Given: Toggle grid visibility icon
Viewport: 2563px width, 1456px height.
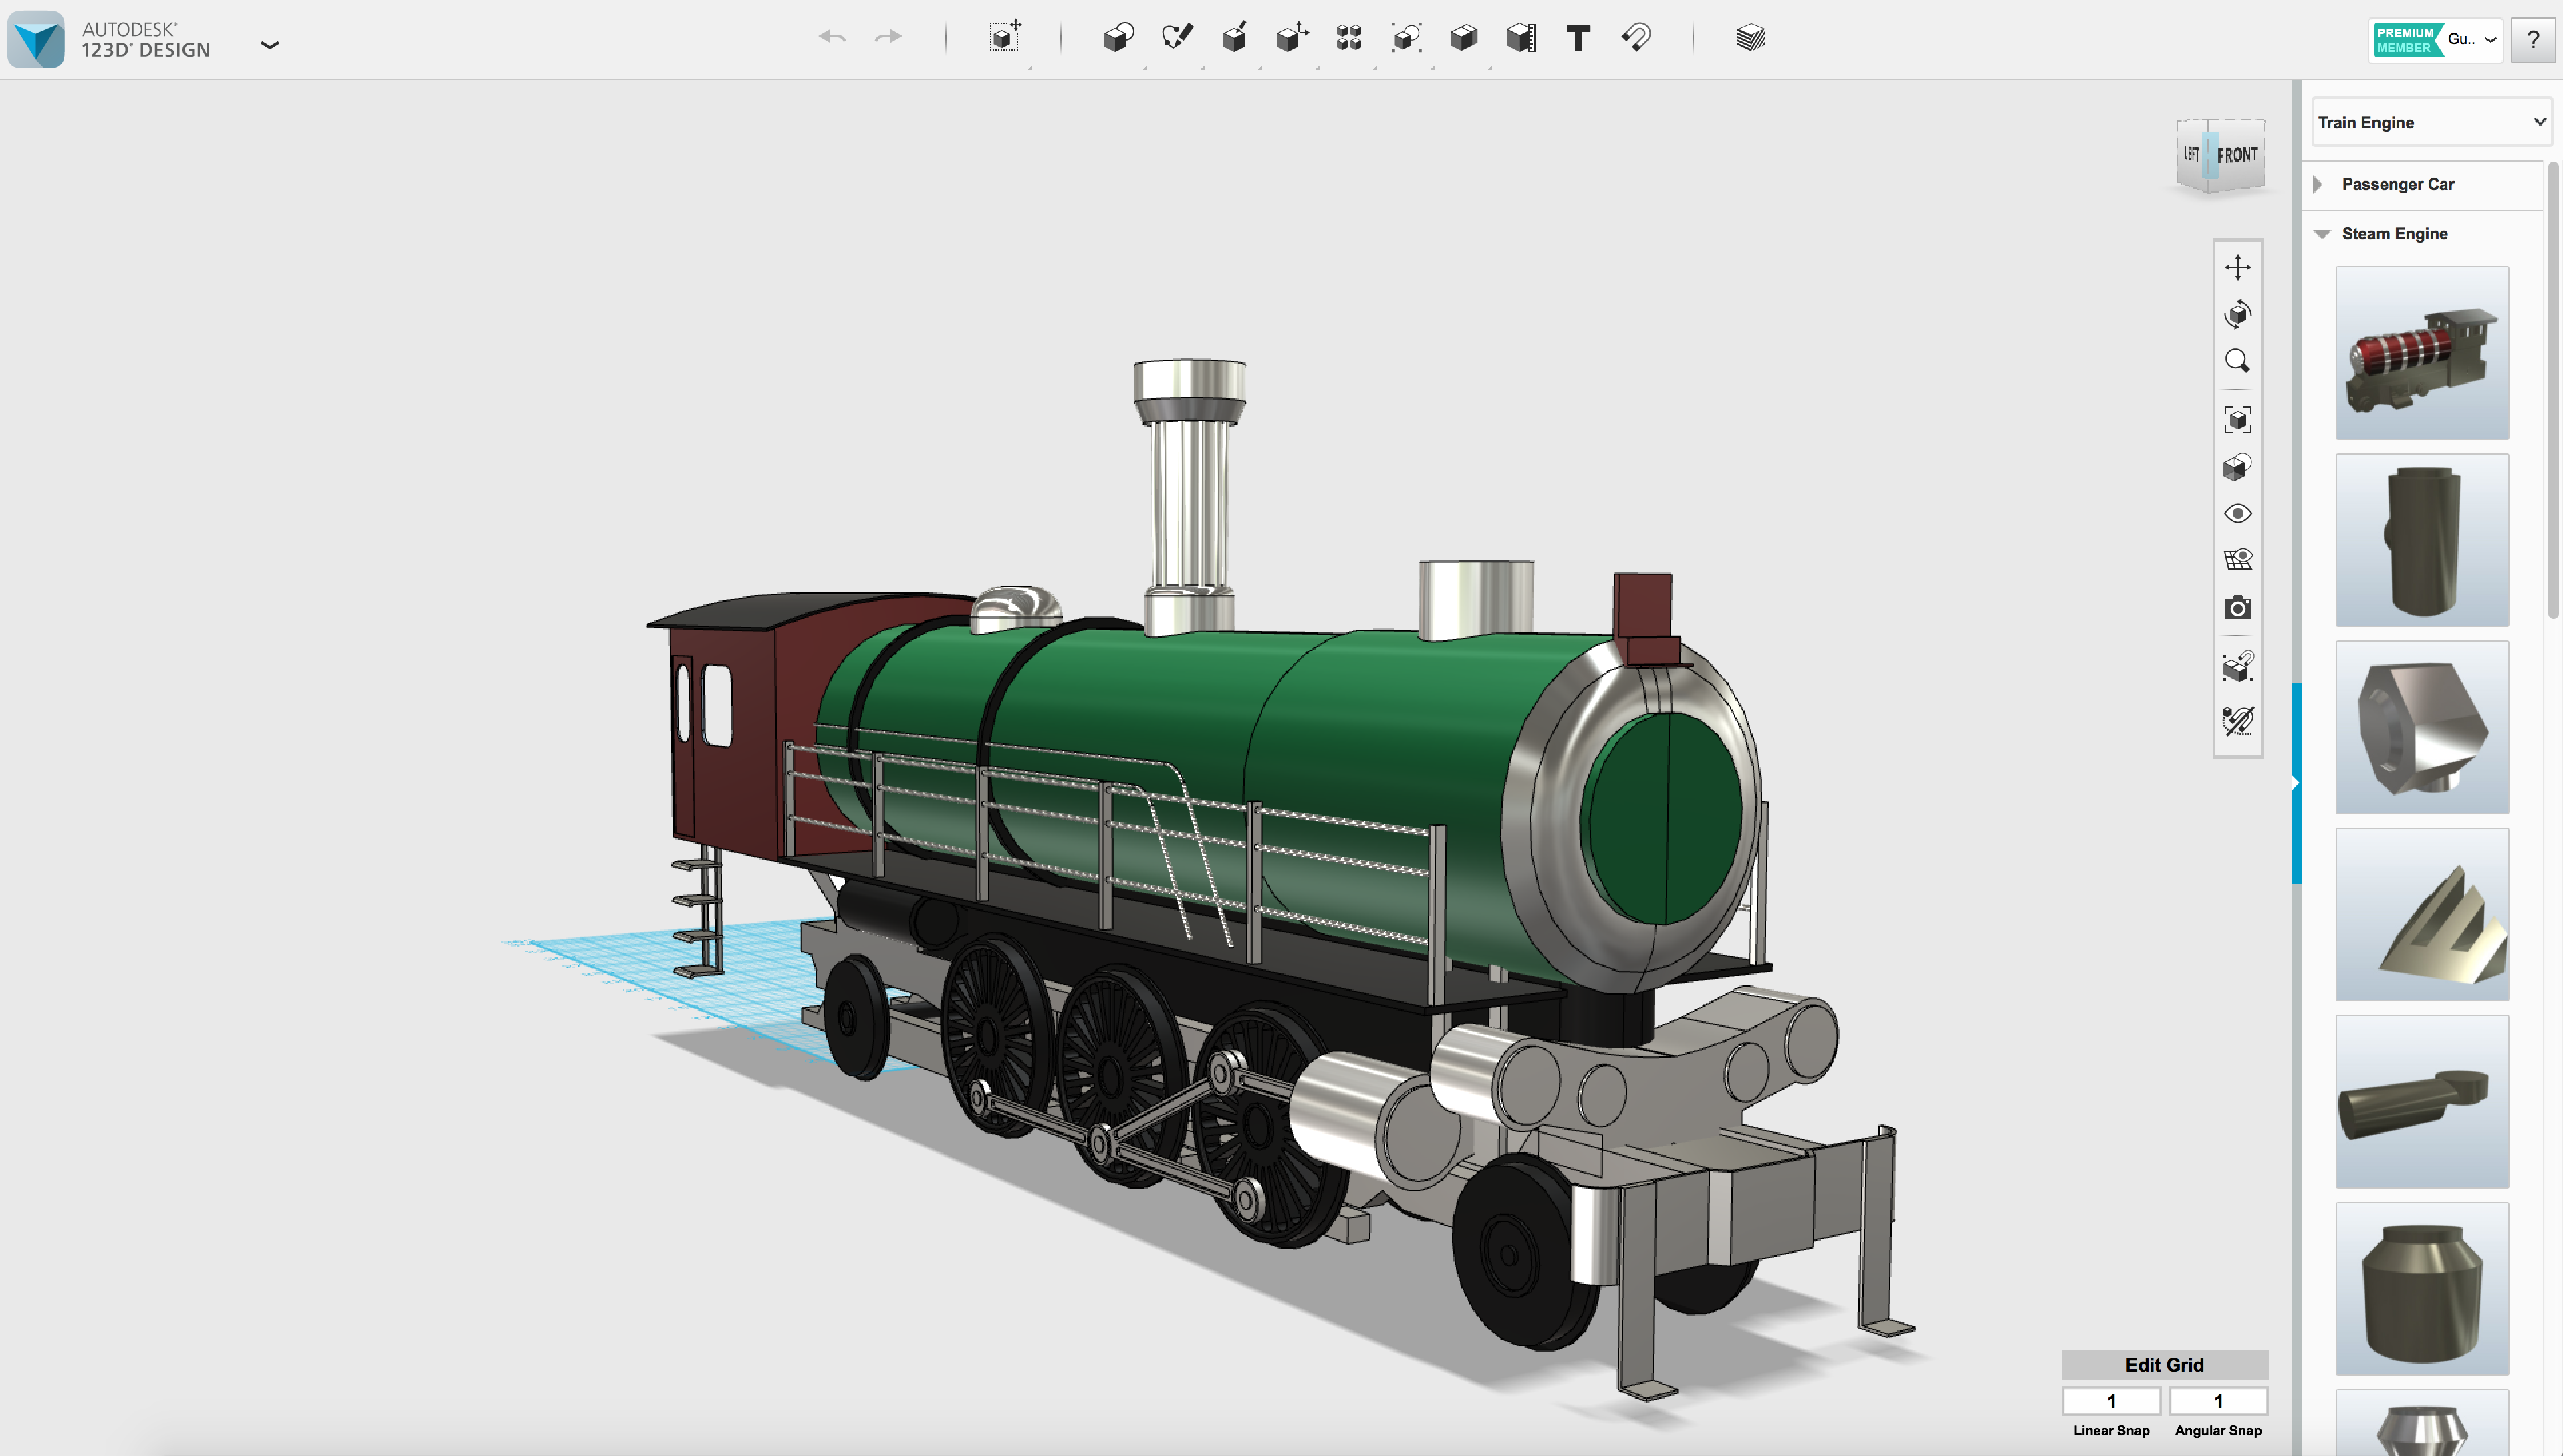Looking at the screenshot, I should [2237, 560].
